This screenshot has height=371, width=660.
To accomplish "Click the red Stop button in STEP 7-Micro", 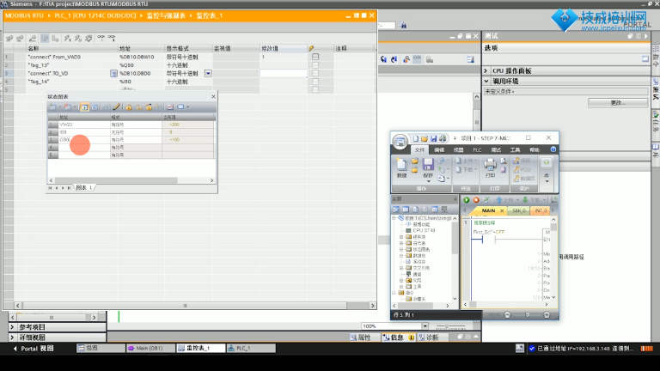I will (x=476, y=200).
